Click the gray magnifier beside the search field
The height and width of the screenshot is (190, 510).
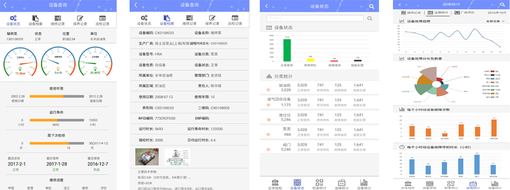(x=369, y=18)
